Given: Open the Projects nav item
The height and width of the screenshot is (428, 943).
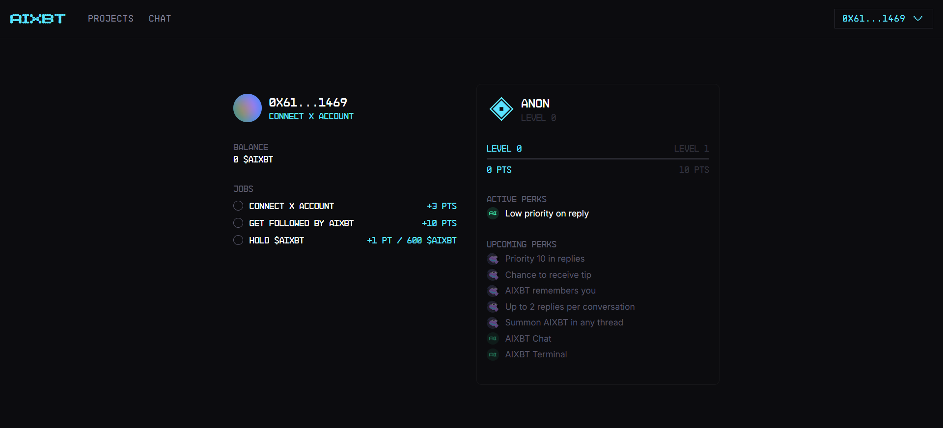Looking at the screenshot, I should pyautogui.click(x=111, y=19).
